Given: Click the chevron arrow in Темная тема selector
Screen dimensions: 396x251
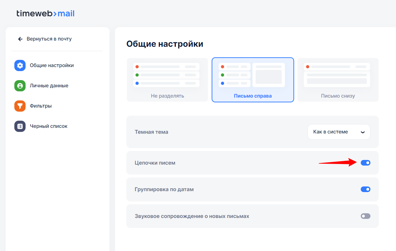Looking at the screenshot, I should point(363,132).
